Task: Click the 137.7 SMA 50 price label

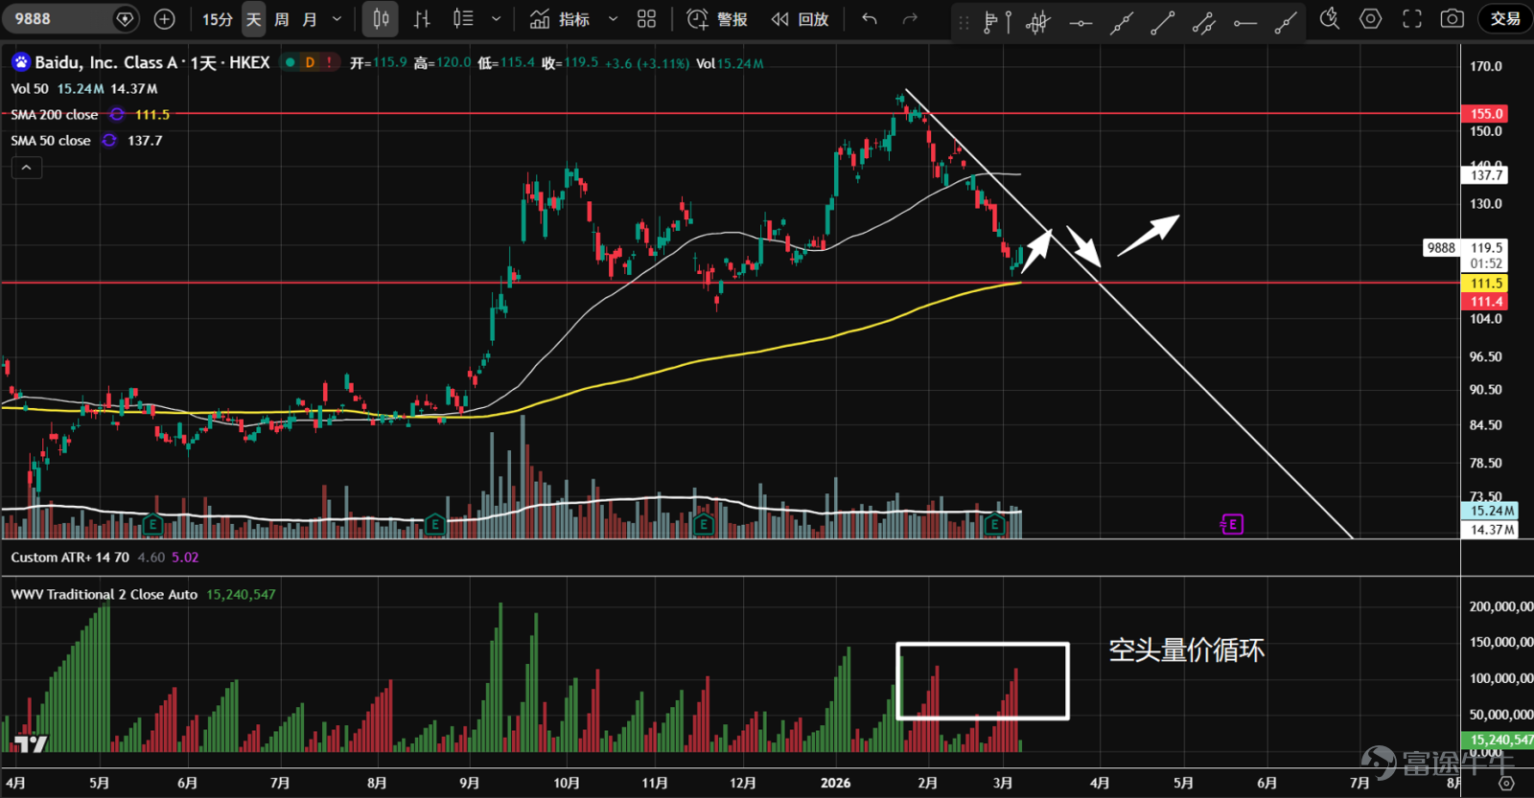Action: click(1485, 175)
